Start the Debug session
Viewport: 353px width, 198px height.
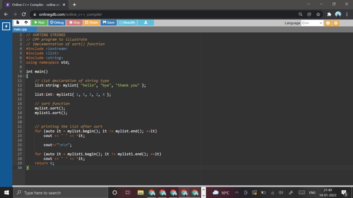click(x=57, y=22)
